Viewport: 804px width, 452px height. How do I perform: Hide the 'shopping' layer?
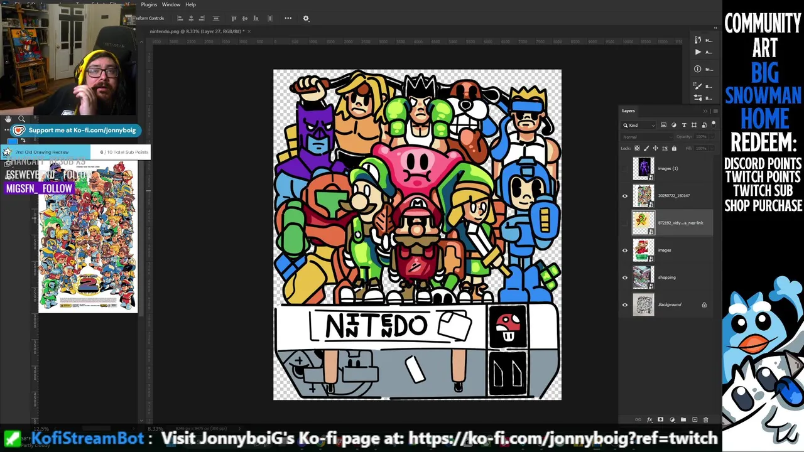[x=625, y=277]
